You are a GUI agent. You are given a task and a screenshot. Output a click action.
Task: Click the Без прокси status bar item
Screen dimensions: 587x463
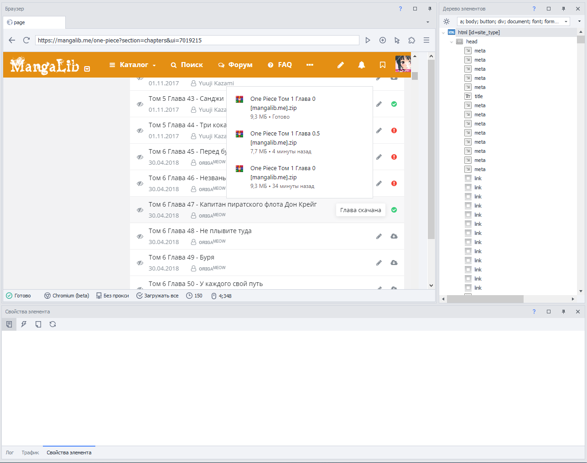[112, 296]
